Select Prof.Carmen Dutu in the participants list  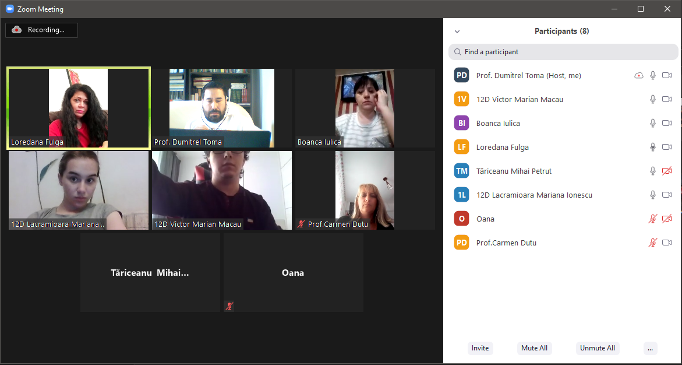506,243
